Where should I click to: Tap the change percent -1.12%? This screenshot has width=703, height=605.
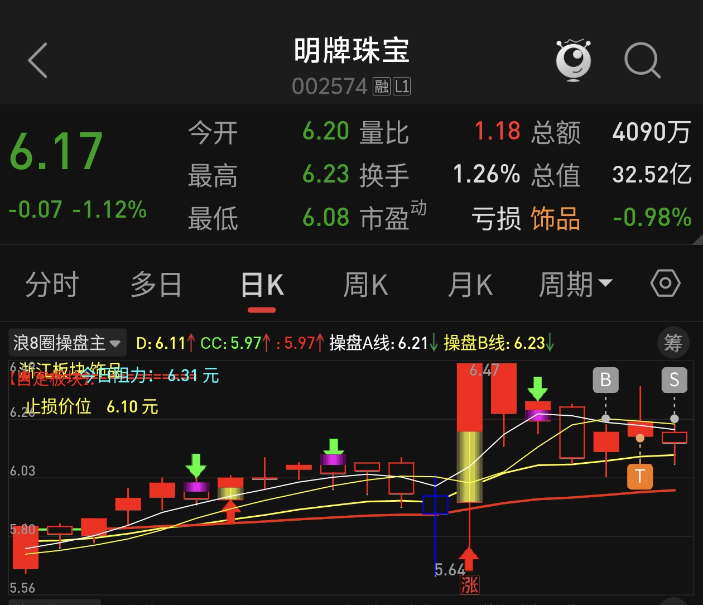coord(110,210)
